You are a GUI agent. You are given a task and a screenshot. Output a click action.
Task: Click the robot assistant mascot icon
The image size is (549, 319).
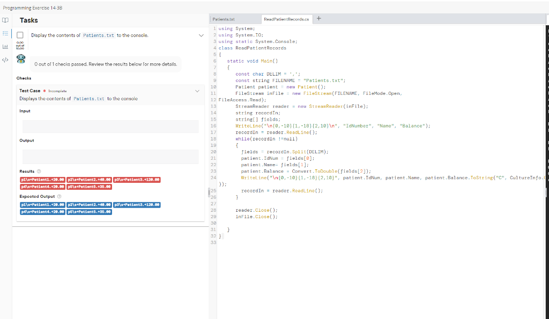pos(20,59)
